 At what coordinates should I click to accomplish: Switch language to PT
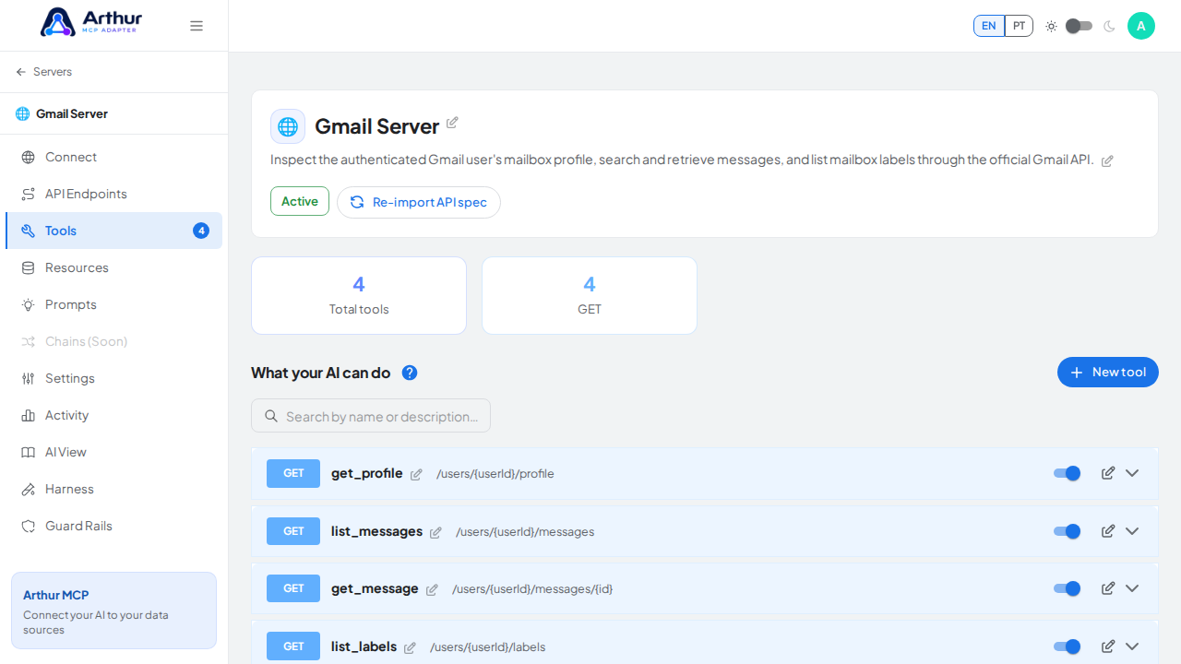click(x=1019, y=26)
